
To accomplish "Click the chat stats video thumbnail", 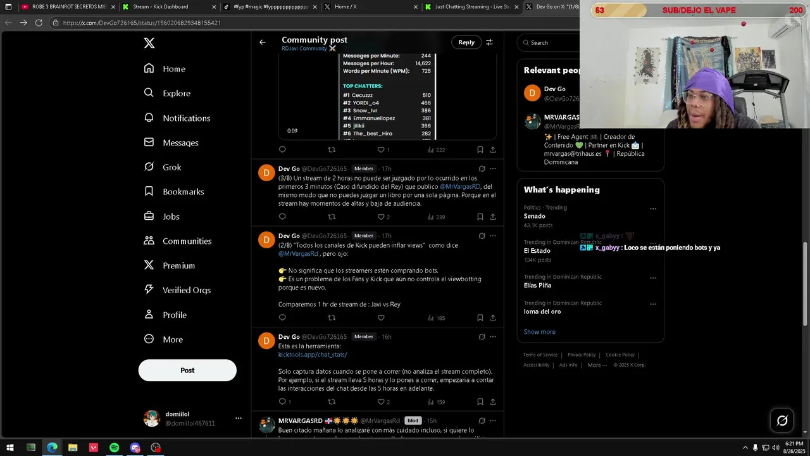I will click(x=387, y=96).
